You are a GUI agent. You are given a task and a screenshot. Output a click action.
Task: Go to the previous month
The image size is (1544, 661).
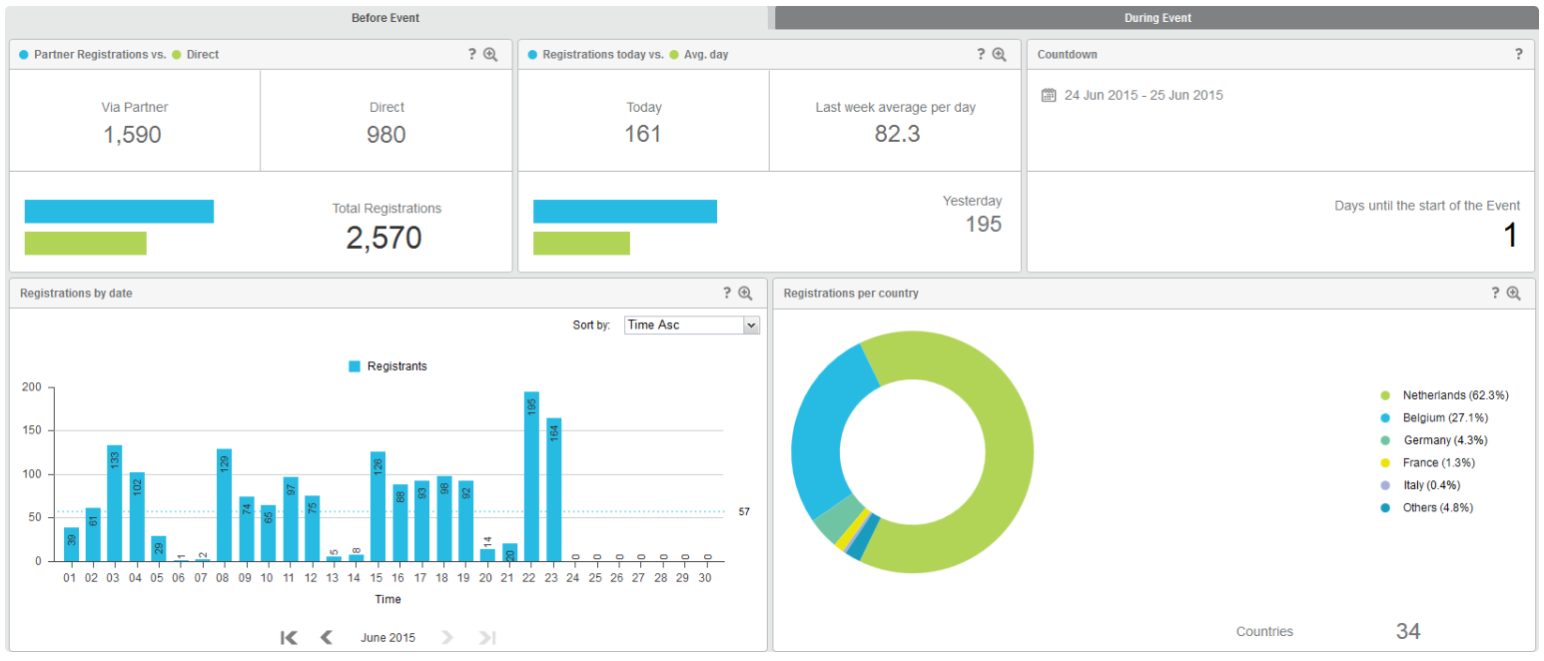point(326,638)
